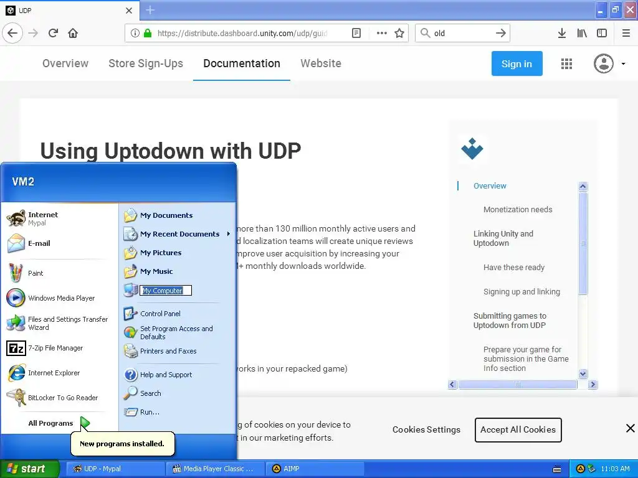Switch to the Overview tab
The height and width of the screenshot is (478, 638).
[x=65, y=63]
